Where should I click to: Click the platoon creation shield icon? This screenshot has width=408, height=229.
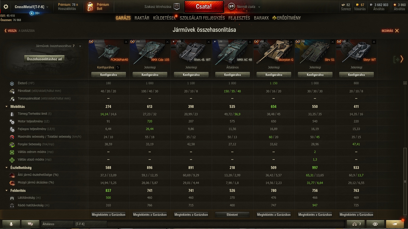176,7
